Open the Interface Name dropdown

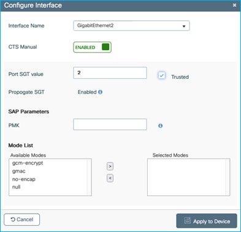coord(131,26)
